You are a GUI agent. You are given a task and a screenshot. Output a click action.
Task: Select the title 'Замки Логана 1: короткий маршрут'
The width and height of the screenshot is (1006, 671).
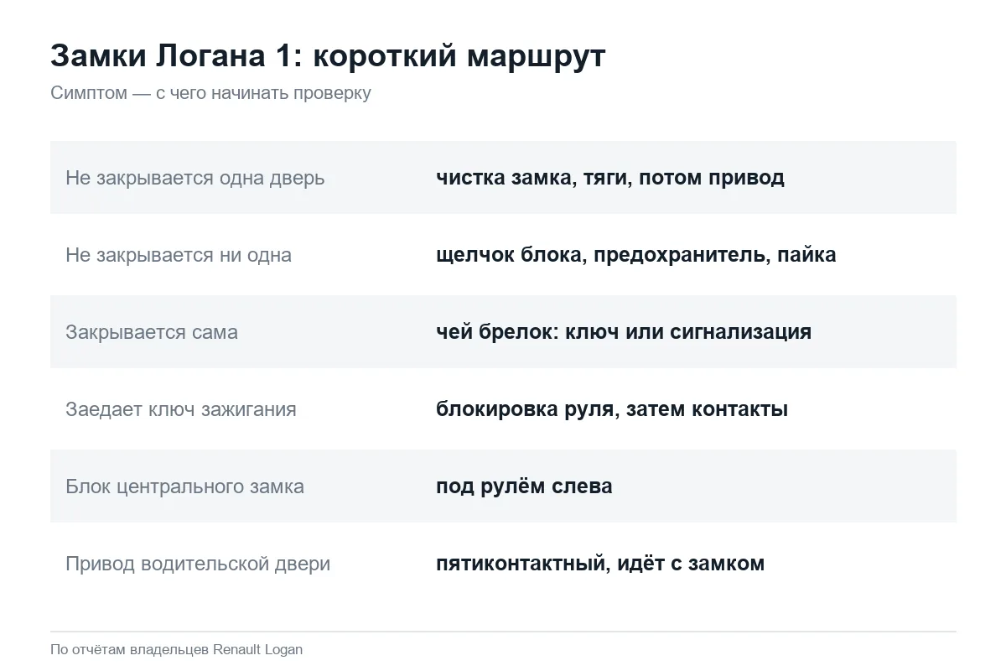328,57
